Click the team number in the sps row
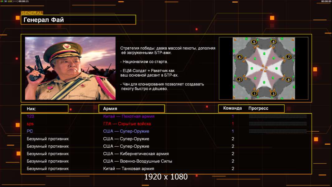This screenshot has height=187, width=332. coord(233,124)
